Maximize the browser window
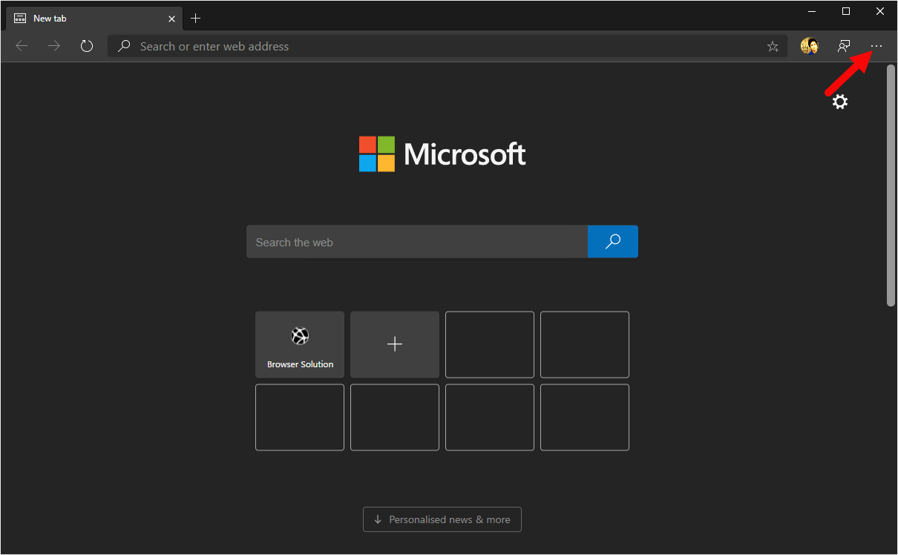 pos(845,11)
